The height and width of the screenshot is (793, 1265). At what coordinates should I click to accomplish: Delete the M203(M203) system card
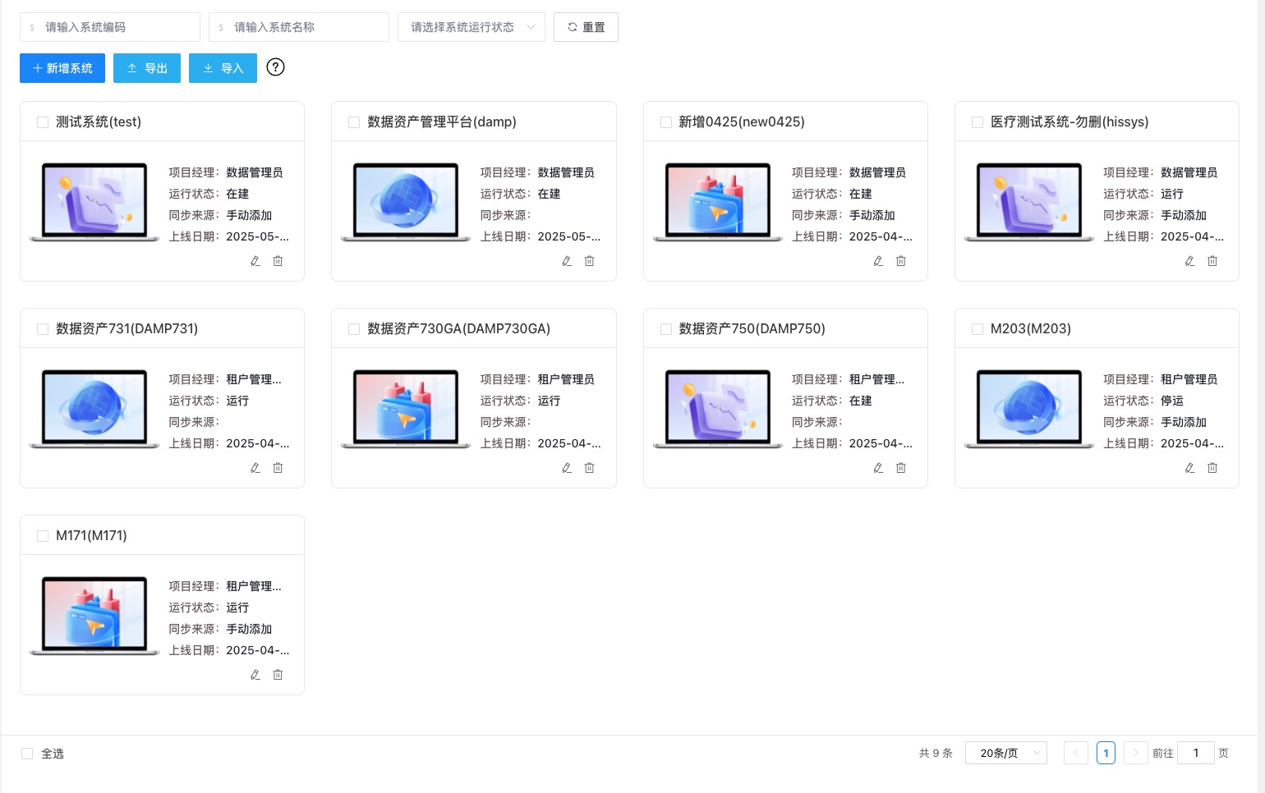click(x=1212, y=468)
